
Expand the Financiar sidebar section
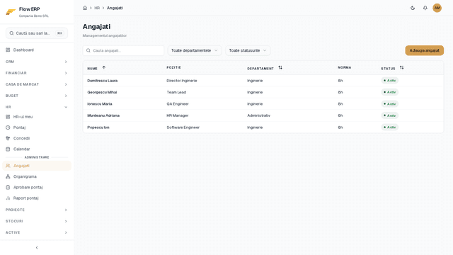coord(37,73)
